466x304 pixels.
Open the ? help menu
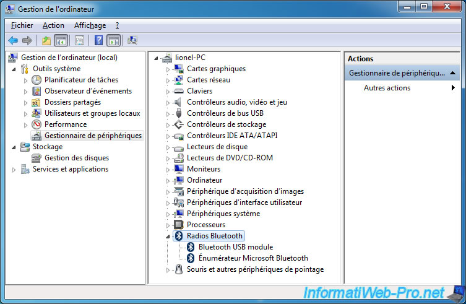coord(118,25)
